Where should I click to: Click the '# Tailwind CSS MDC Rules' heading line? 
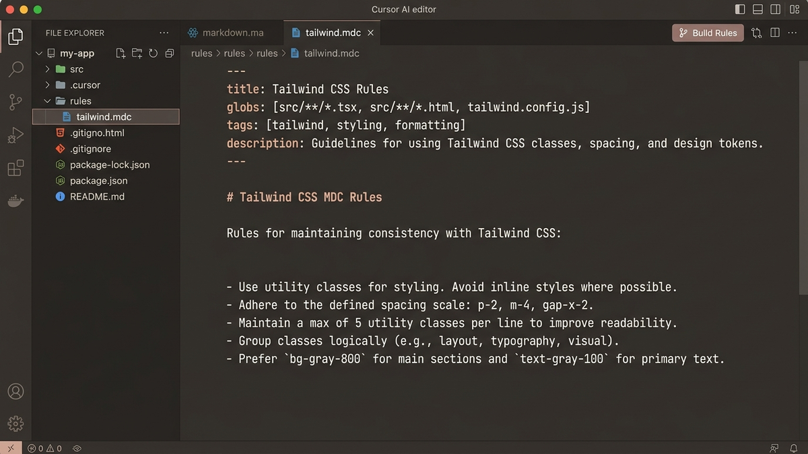(x=304, y=197)
